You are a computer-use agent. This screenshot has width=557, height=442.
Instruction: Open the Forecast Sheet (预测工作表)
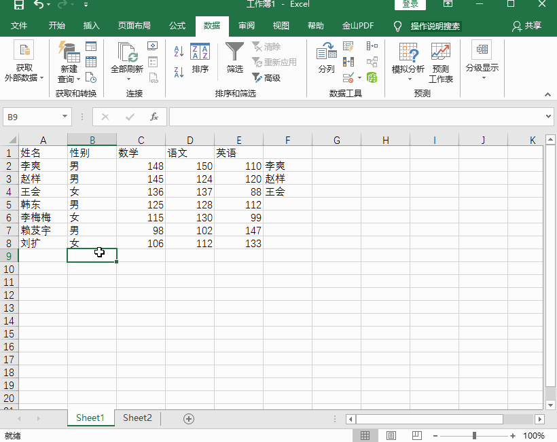tap(440, 61)
